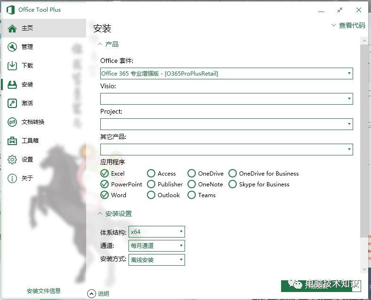Viewport: 371px width, 300px height.
Task: Open the 体系结构 x64 dropdown
Action: (157, 231)
